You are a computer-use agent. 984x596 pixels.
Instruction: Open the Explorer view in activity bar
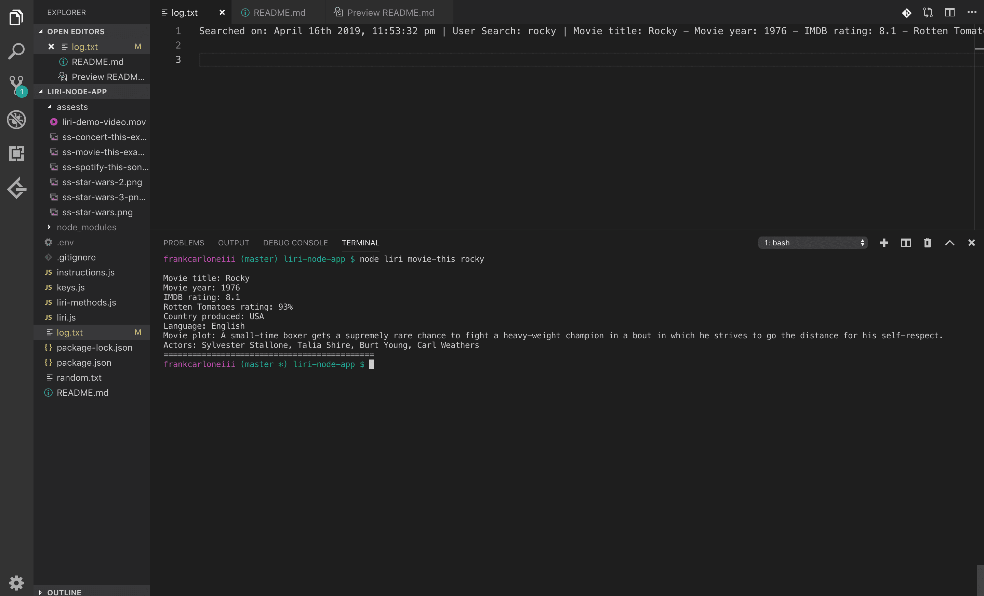(16, 17)
